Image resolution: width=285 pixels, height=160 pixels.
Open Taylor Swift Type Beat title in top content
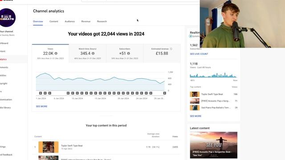(x=72, y=146)
